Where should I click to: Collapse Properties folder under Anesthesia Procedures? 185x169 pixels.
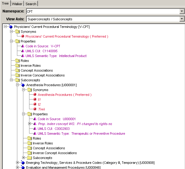click(x=23, y=114)
